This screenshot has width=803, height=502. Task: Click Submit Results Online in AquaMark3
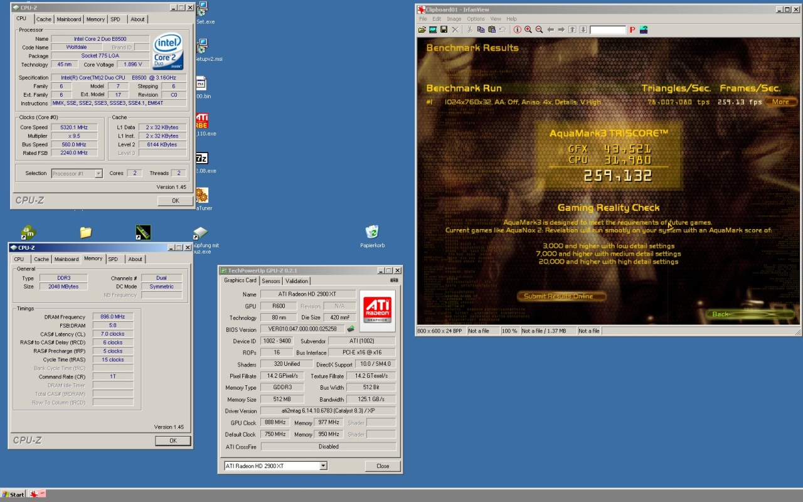[x=563, y=296]
